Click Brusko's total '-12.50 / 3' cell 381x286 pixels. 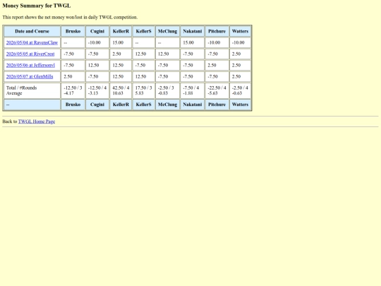point(73,90)
